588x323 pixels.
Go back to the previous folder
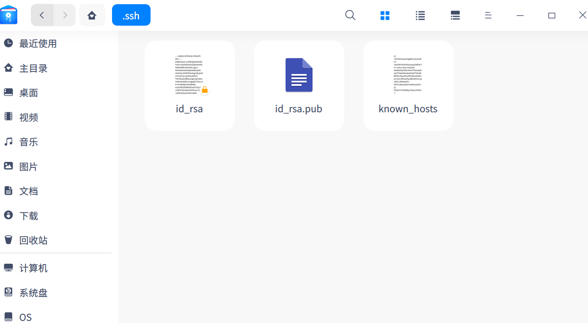pos(42,15)
